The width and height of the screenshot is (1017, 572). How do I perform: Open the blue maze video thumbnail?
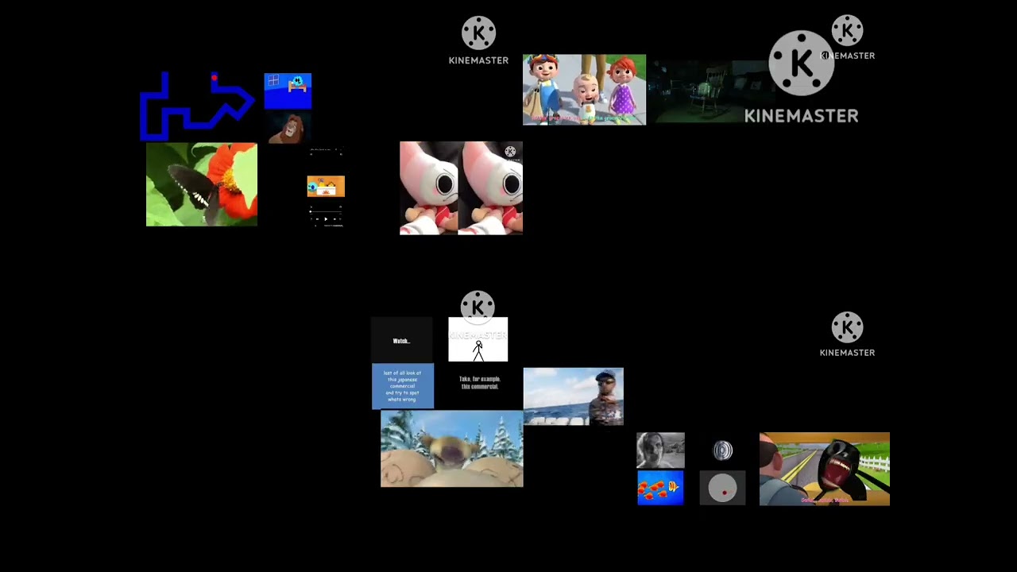point(199,106)
